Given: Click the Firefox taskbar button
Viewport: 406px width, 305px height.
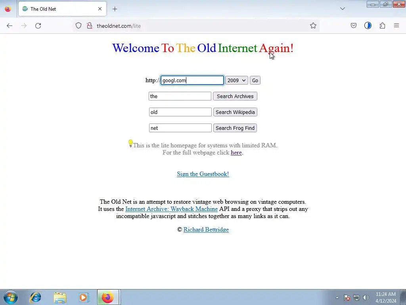Looking at the screenshot, I should click(x=108, y=297).
